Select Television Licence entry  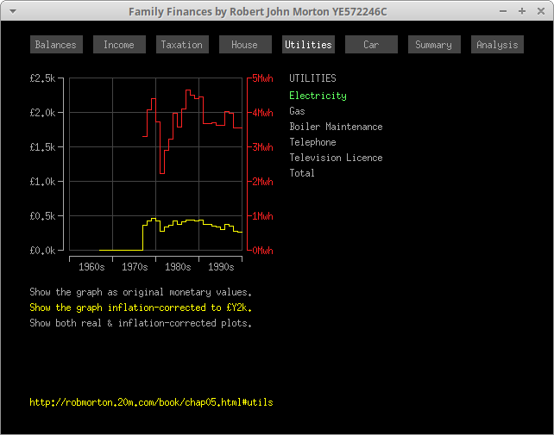(x=336, y=158)
